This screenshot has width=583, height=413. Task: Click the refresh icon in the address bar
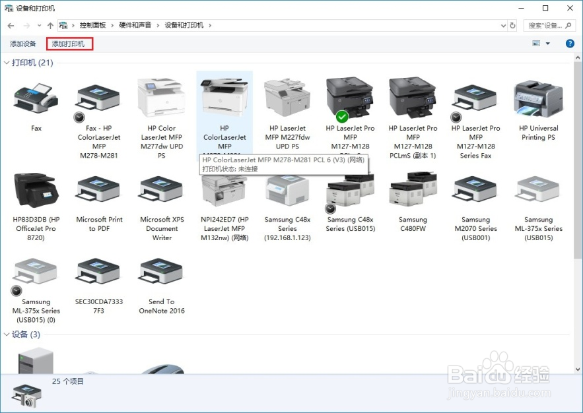(514, 25)
